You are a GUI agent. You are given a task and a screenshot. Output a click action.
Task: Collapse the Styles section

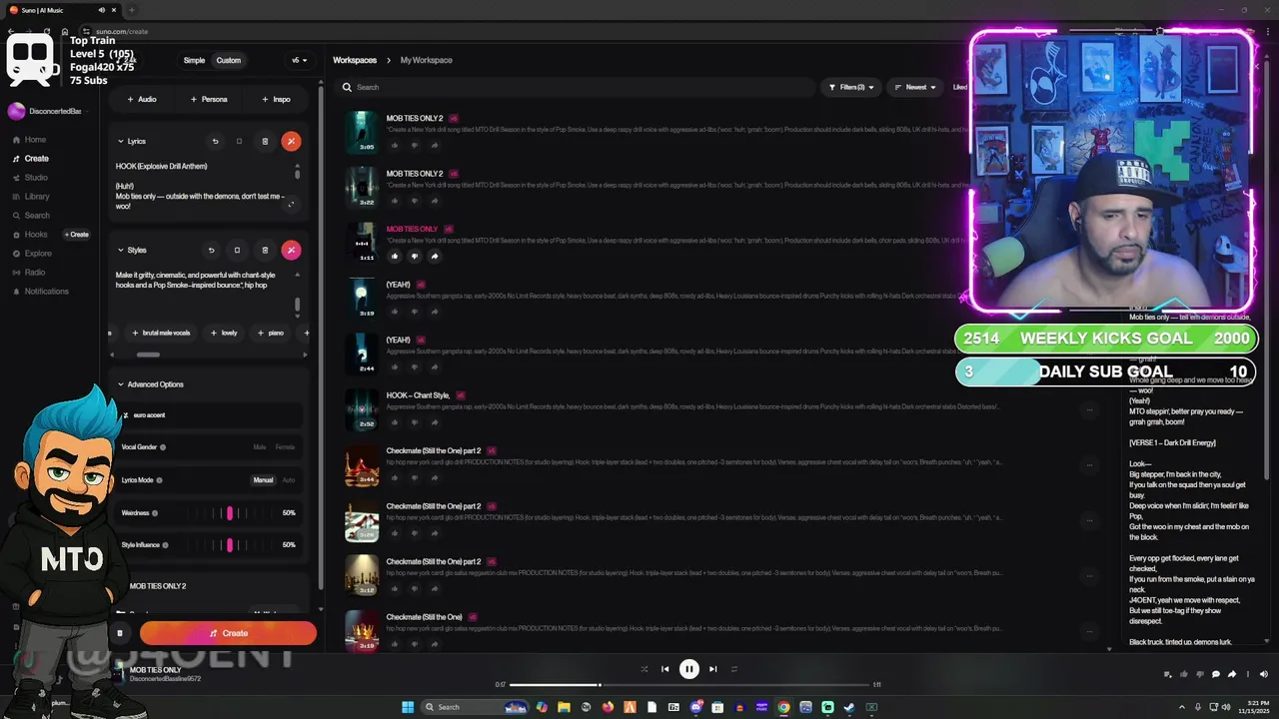[x=132, y=250]
